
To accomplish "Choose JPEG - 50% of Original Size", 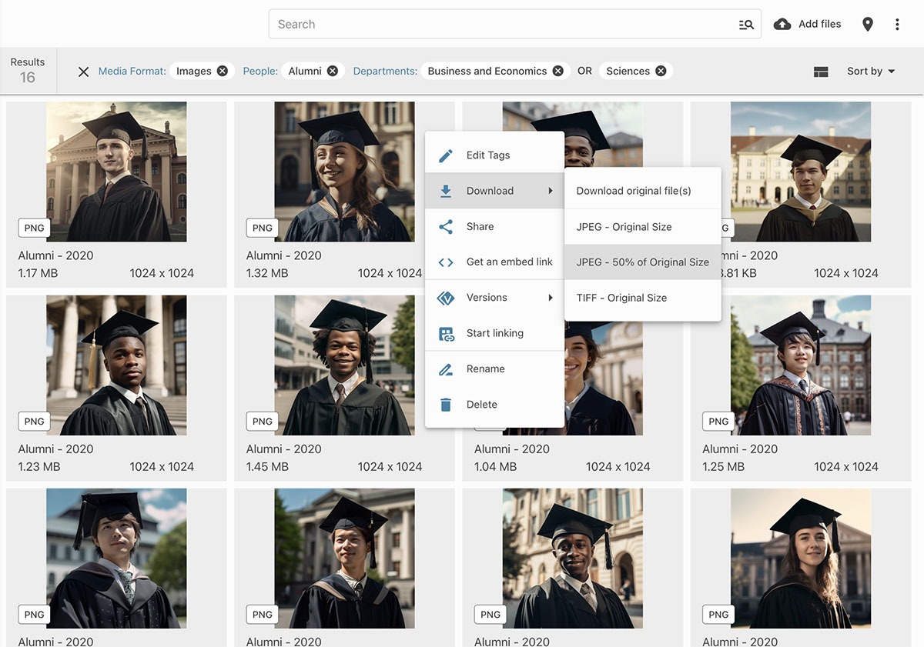I will tap(642, 262).
